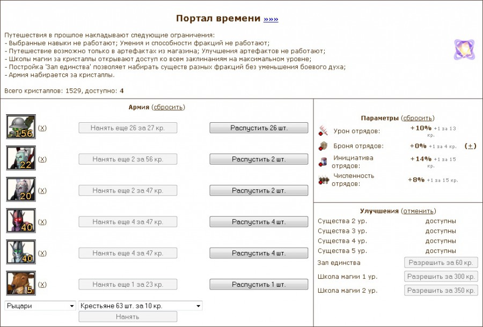Remove the 22-unit stack with its (X) link
This screenshot has height=327, width=483.
coord(42,159)
